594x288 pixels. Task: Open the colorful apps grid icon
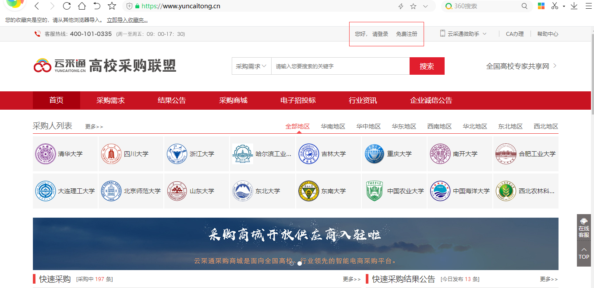point(541,6)
